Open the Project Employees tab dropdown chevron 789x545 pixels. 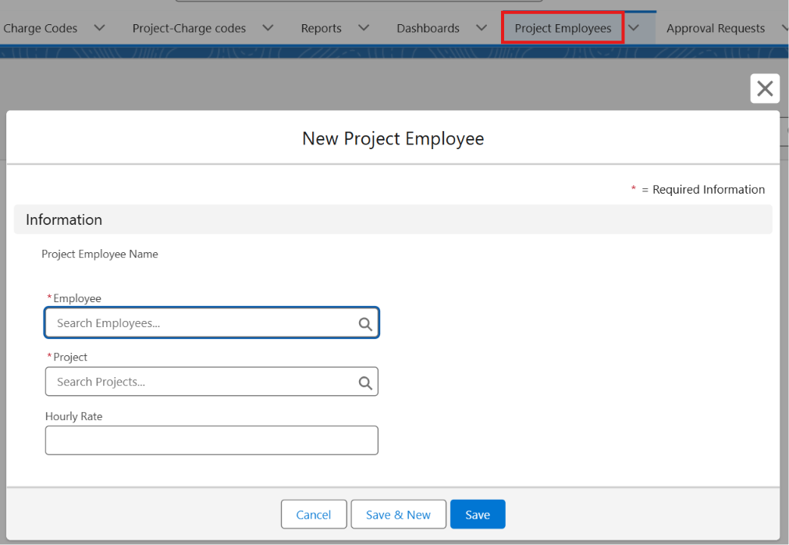(x=634, y=27)
